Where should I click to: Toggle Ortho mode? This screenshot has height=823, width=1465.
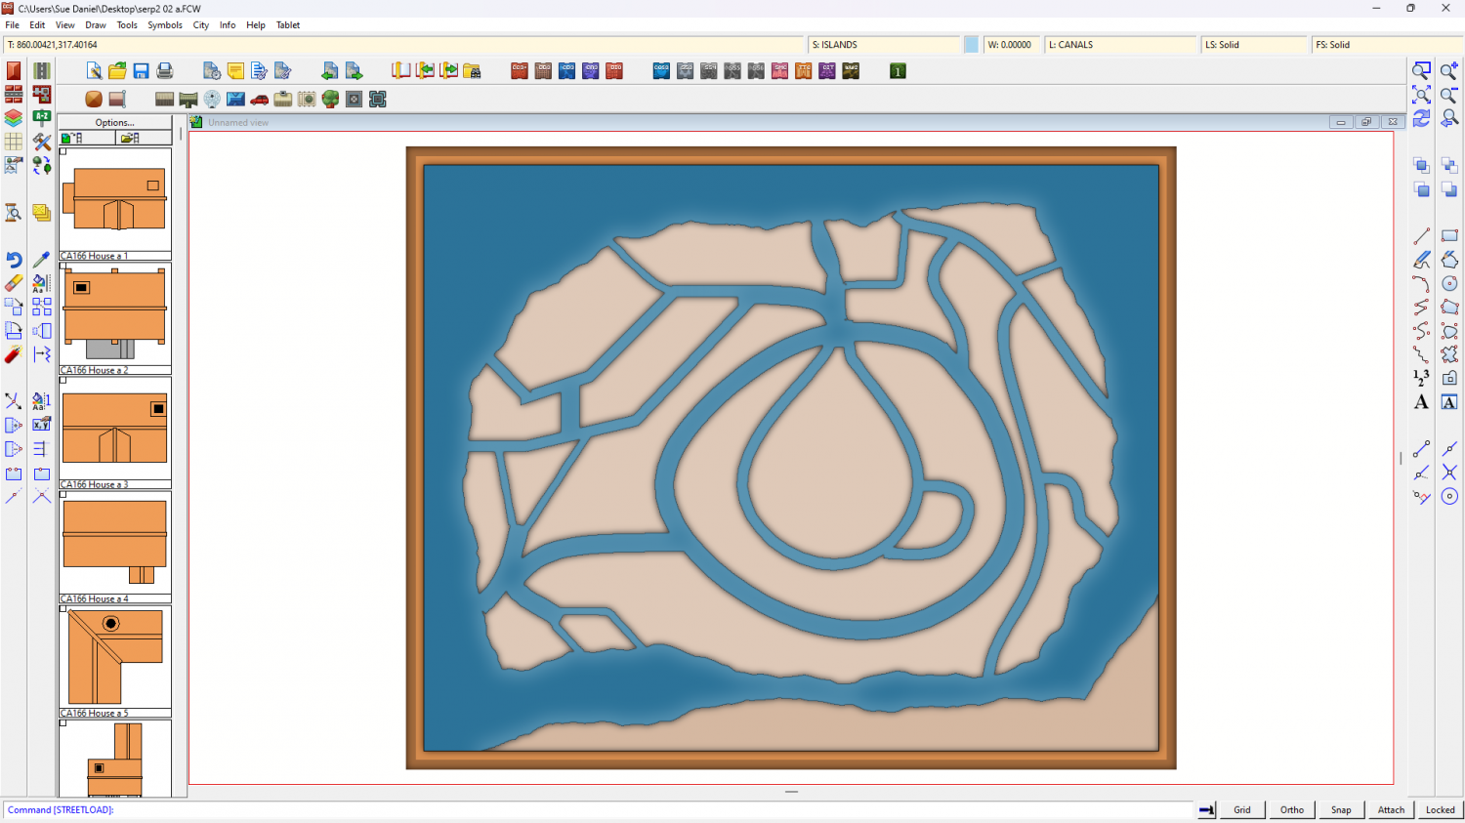(x=1292, y=809)
